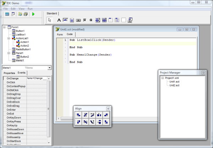The width and height of the screenshot is (213, 148).
Task: Click the last icon in Align bottom row
Action: click(106, 122)
